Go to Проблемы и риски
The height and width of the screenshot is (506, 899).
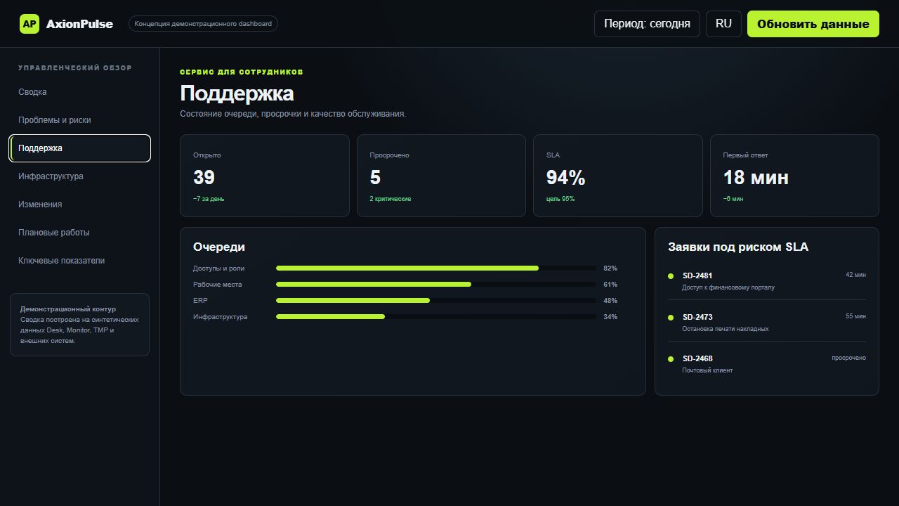click(x=80, y=120)
